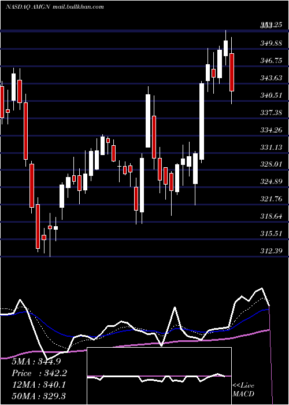Click the 50MA : 329.3 readout
This screenshot has width=289, height=405.
click(x=39, y=396)
